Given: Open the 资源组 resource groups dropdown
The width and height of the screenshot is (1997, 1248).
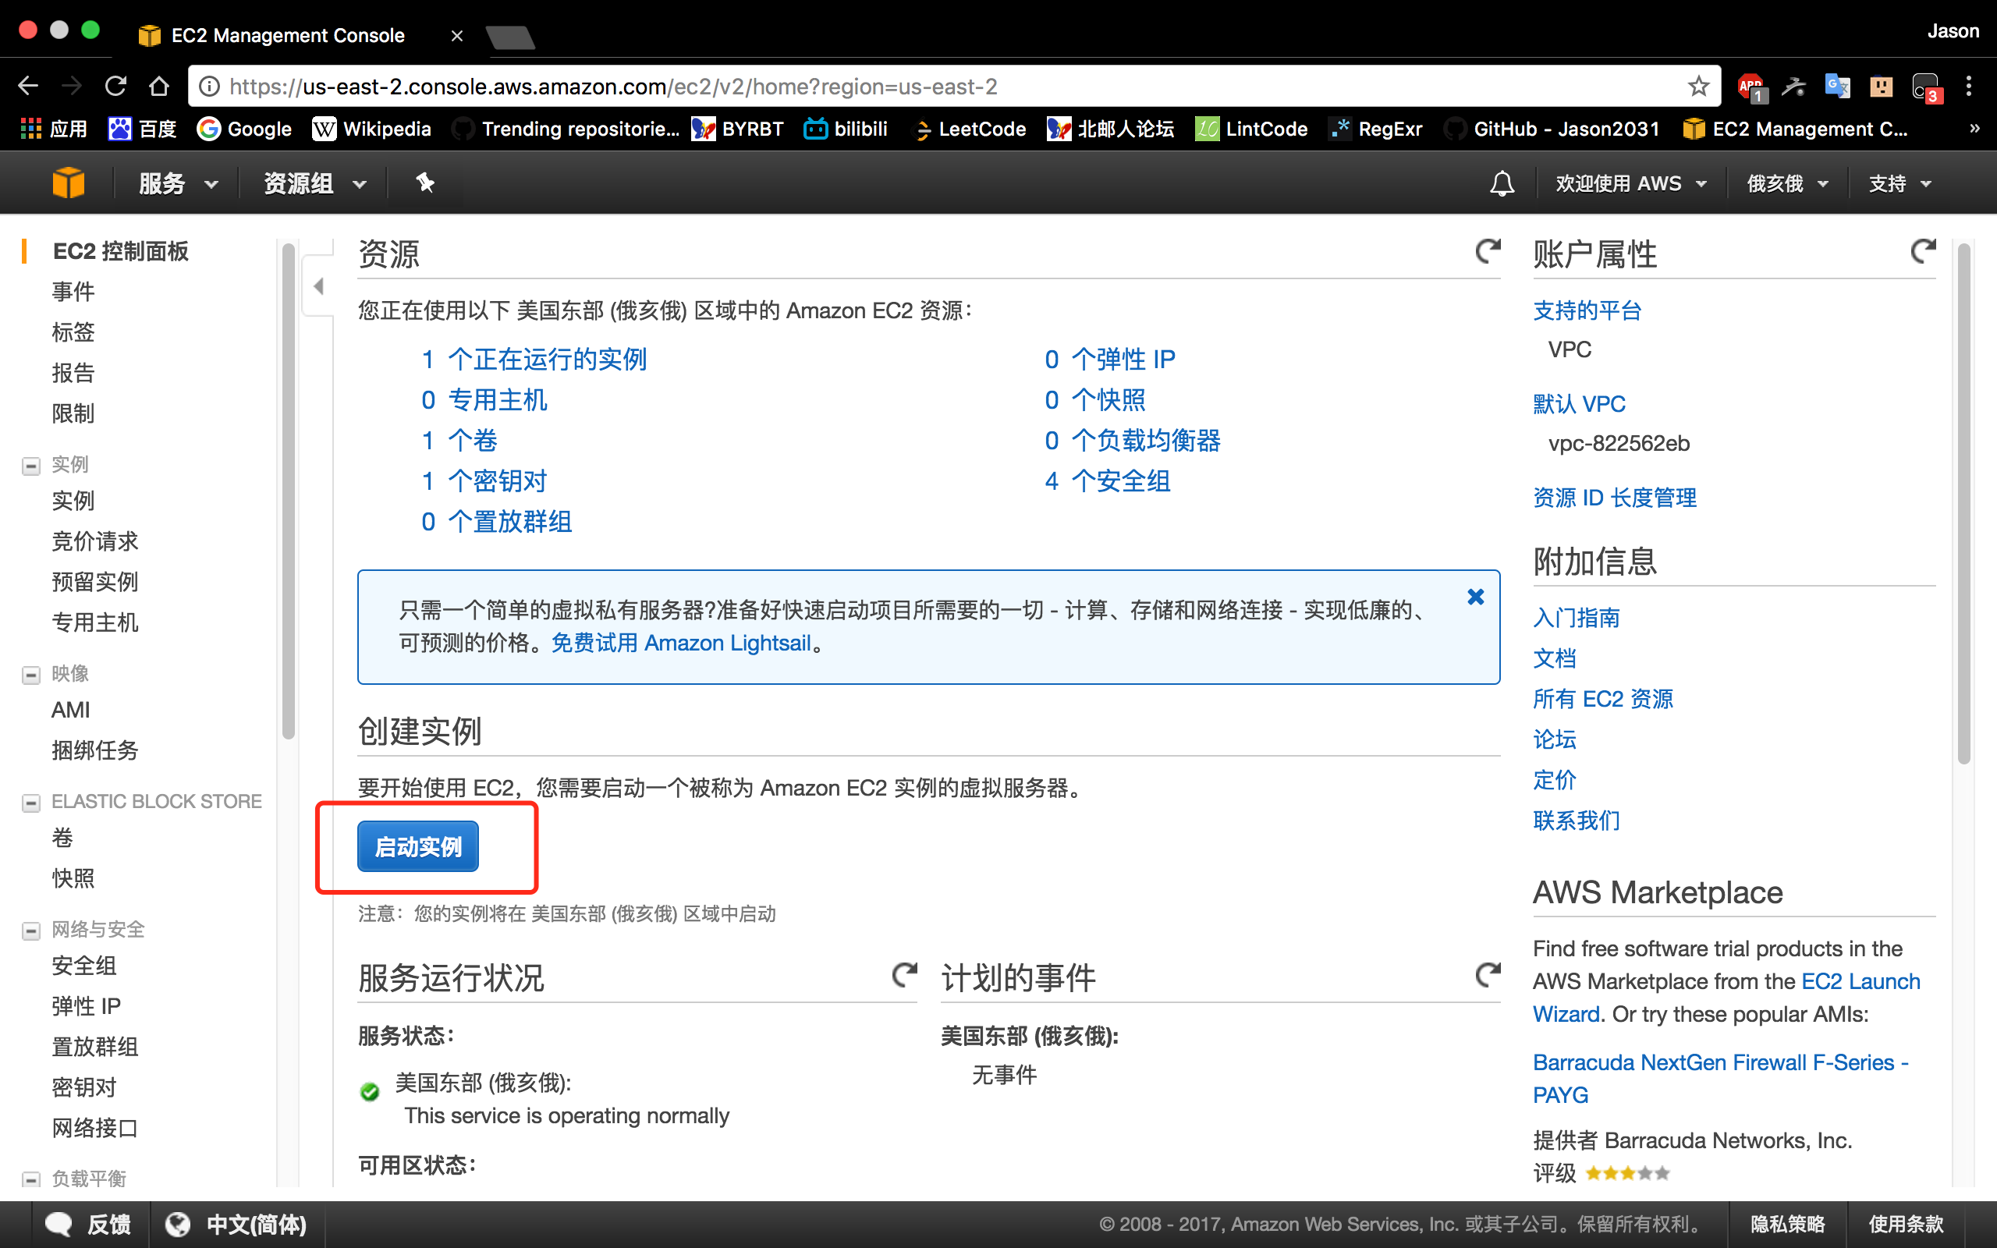Looking at the screenshot, I should click(x=315, y=183).
